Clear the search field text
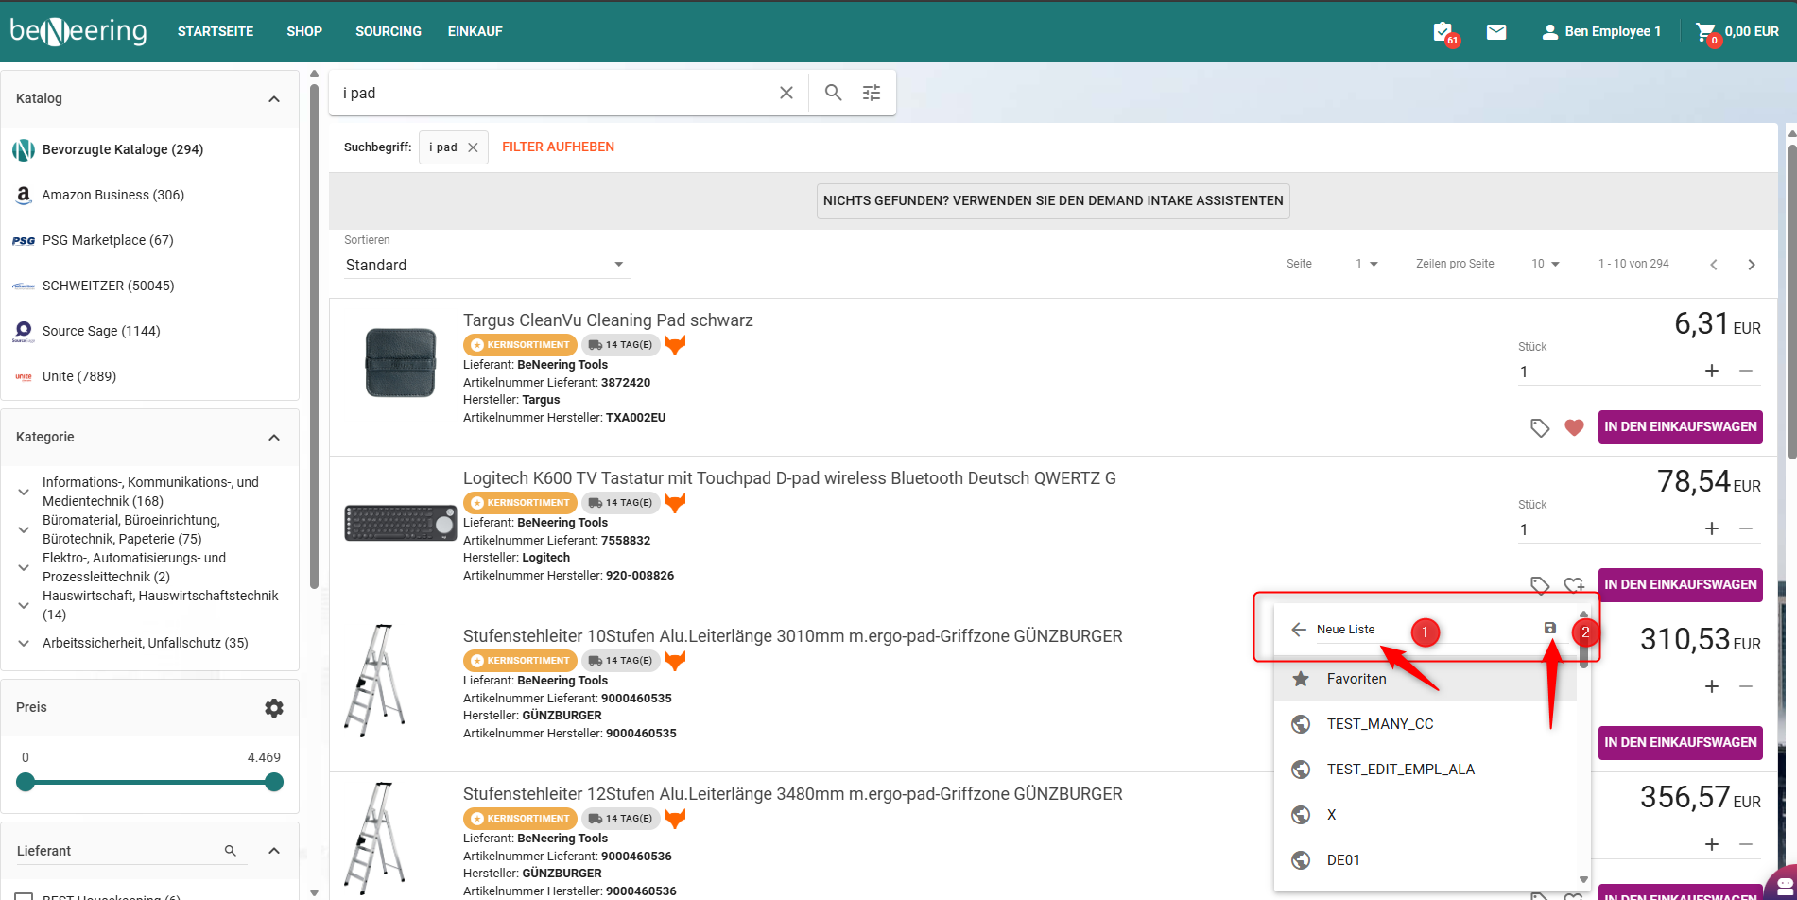 pos(786,93)
